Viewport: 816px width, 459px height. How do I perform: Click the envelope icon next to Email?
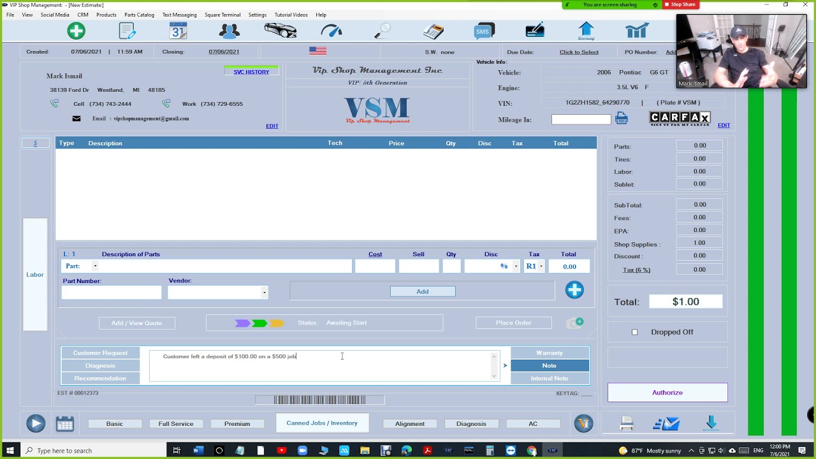pos(76,119)
